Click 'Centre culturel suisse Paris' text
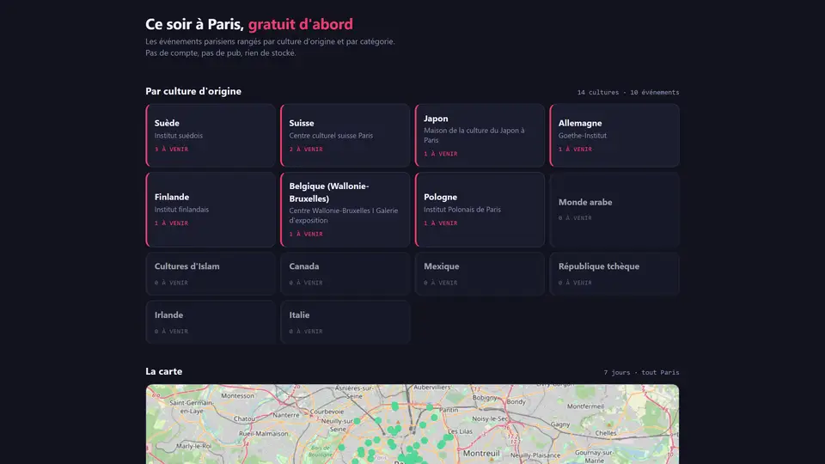The height and width of the screenshot is (464, 825). click(x=331, y=135)
